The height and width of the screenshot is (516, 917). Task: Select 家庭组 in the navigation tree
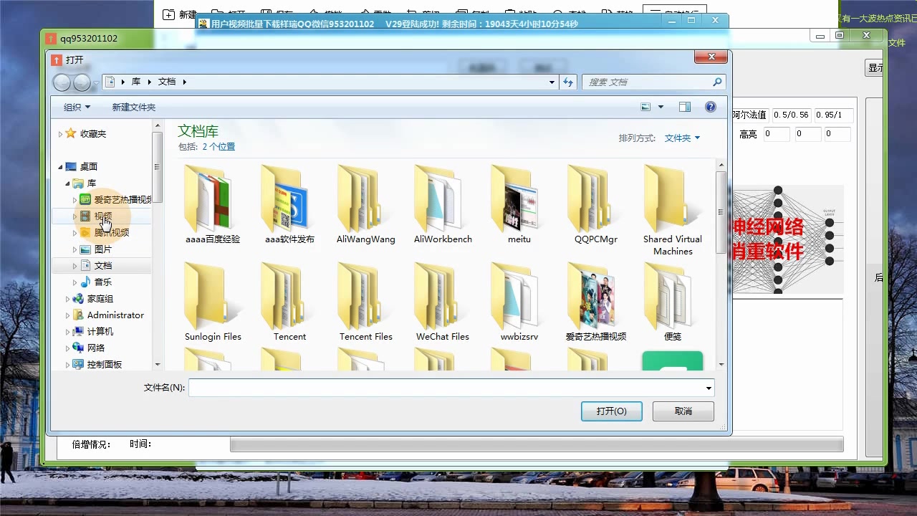(100, 298)
